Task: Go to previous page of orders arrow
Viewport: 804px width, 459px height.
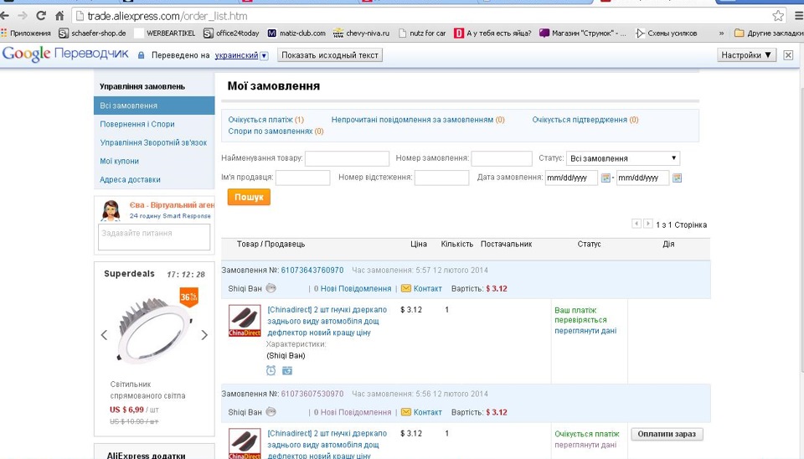Action: coord(636,224)
